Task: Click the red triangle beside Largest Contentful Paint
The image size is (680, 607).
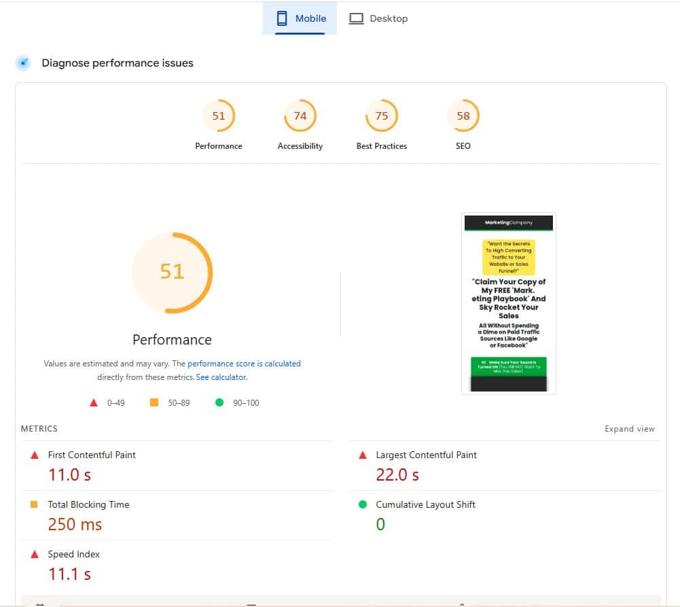Action: pyautogui.click(x=363, y=454)
